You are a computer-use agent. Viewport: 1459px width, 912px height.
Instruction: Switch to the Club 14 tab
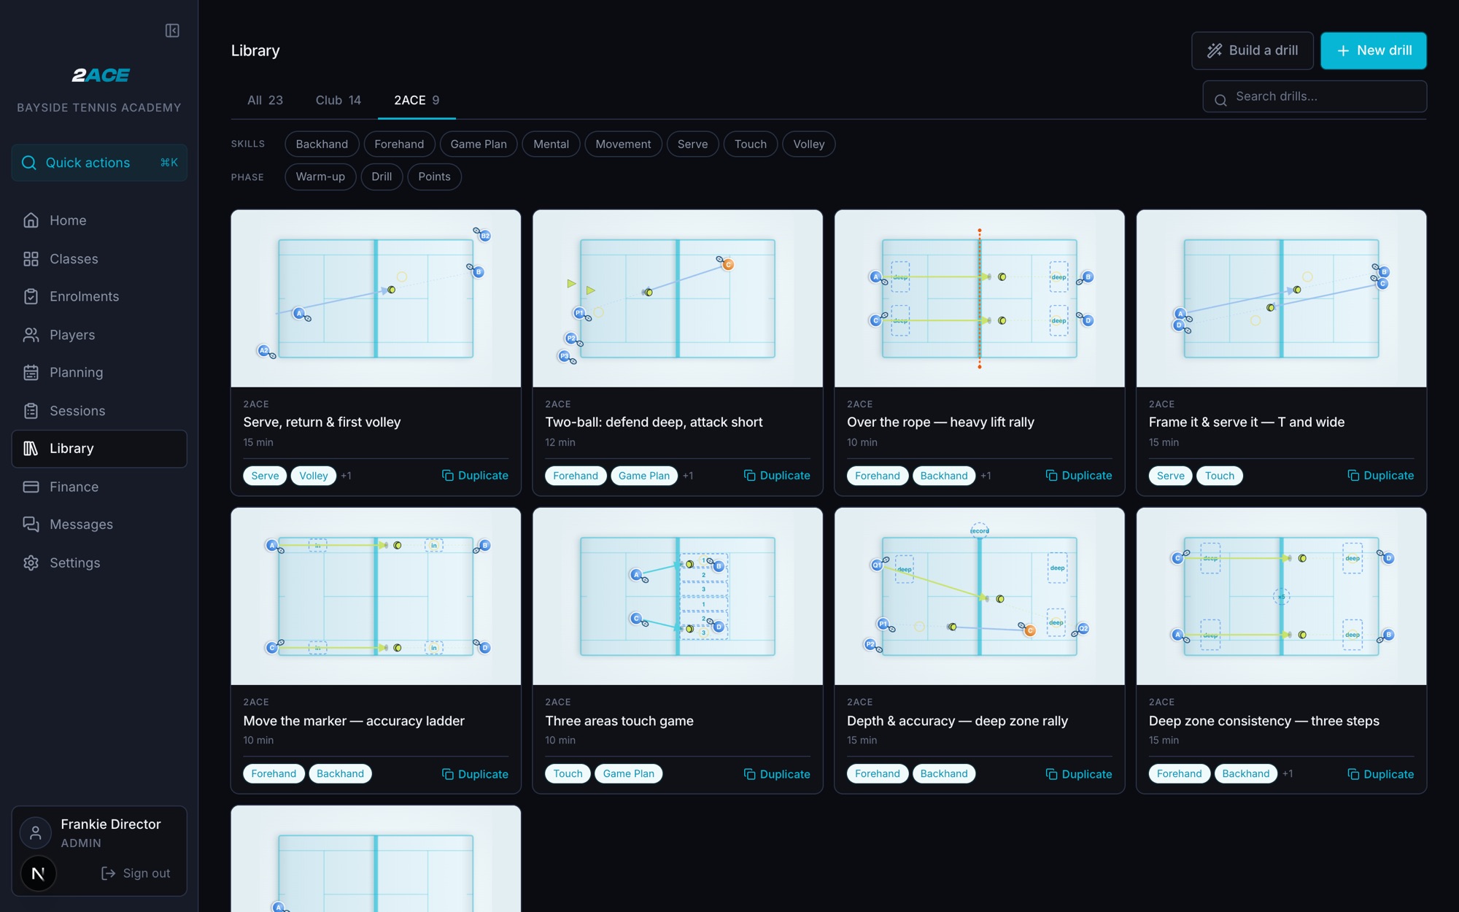(x=338, y=100)
